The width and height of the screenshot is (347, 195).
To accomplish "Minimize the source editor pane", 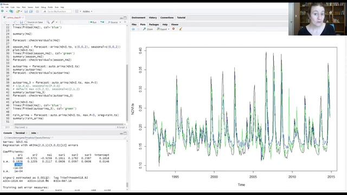I will pos(121,18).
